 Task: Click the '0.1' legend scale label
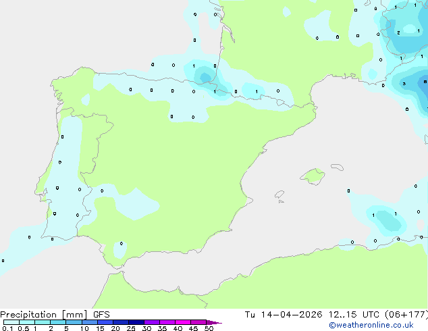tap(7, 328)
